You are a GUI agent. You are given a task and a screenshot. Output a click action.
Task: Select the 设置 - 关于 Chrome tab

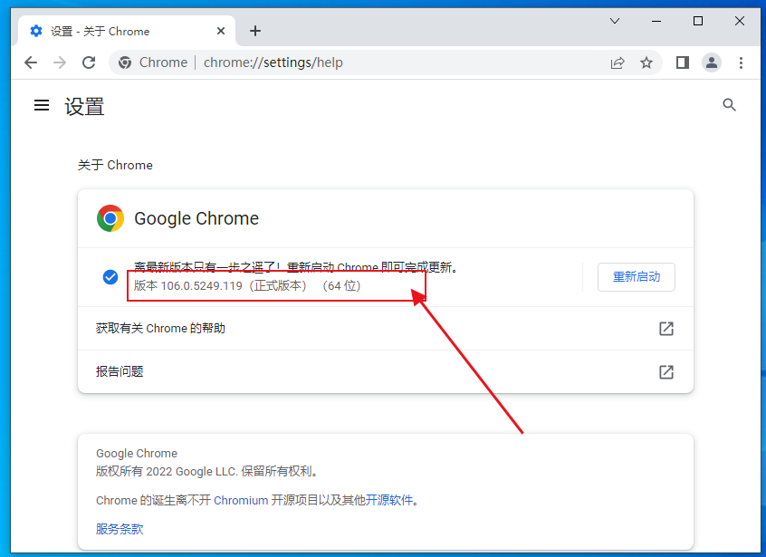tap(127, 31)
